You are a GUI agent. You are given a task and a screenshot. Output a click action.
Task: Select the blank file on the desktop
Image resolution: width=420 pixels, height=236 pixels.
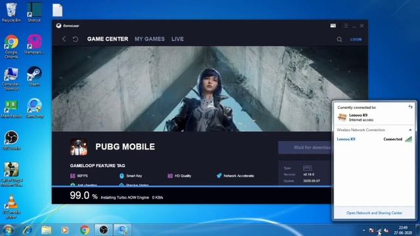click(x=57, y=10)
